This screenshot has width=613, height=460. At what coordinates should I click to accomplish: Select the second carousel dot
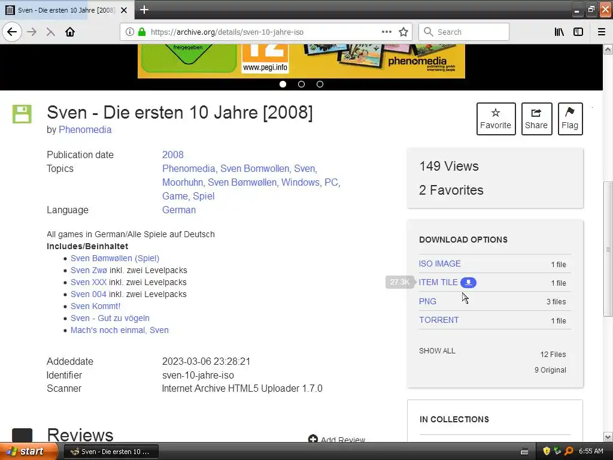pos(301,84)
